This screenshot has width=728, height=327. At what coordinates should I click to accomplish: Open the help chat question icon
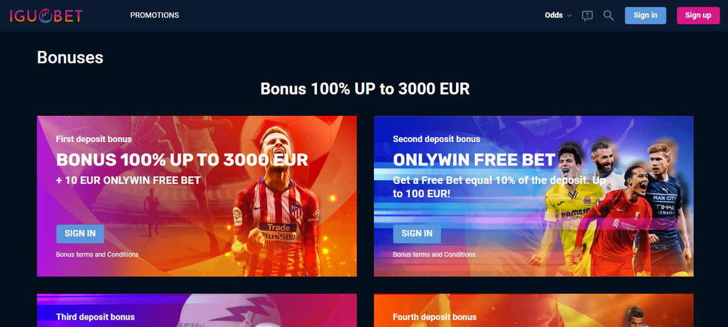tap(587, 16)
